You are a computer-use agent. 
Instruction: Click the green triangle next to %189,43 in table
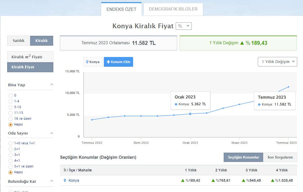point(183,181)
